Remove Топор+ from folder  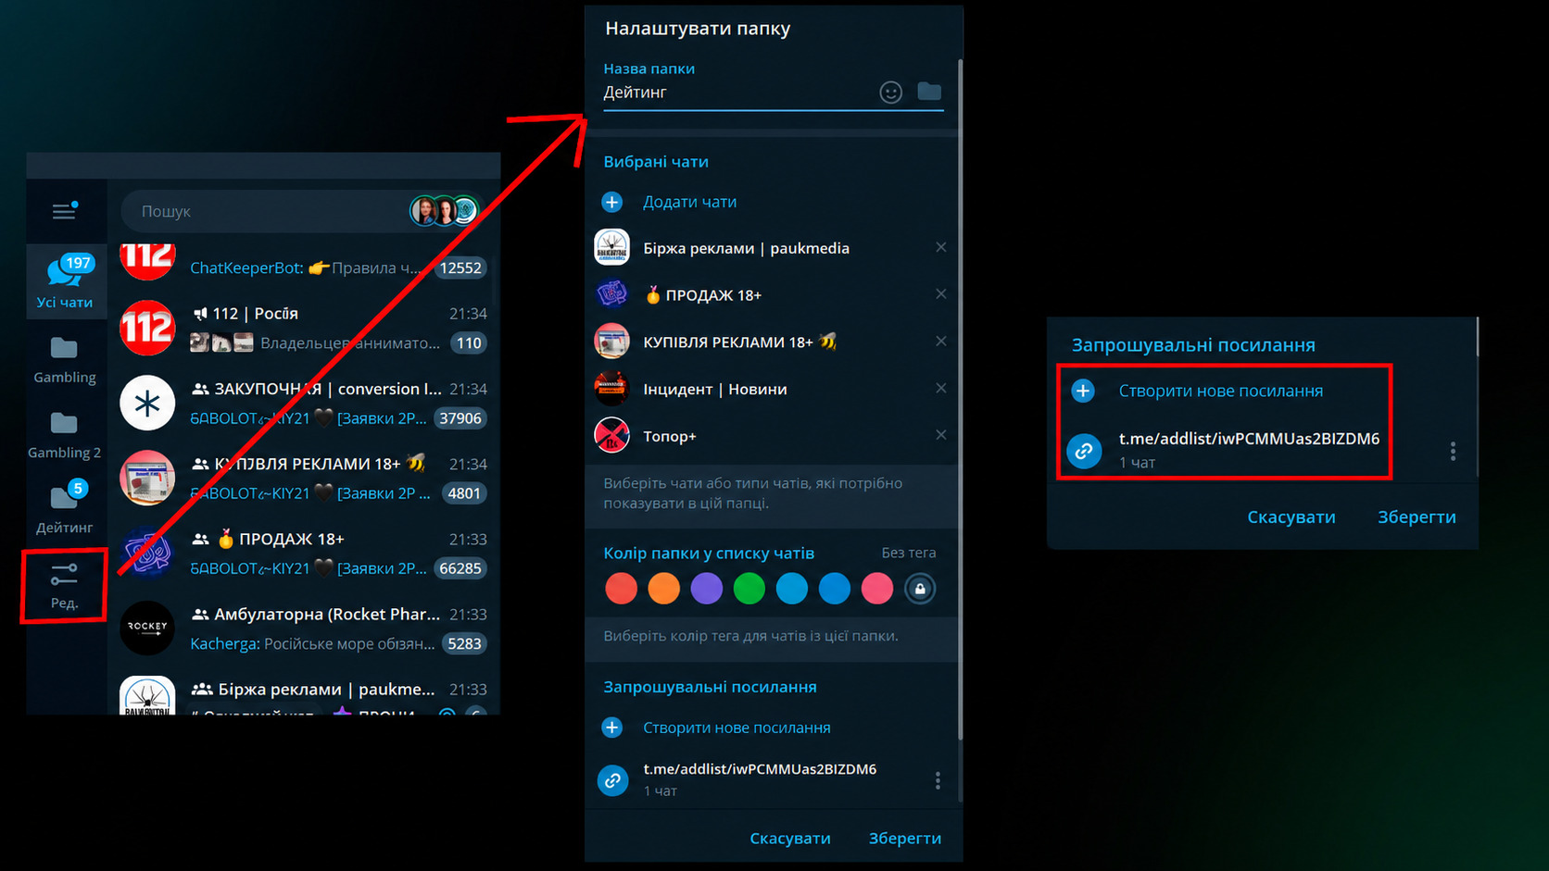point(940,435)
